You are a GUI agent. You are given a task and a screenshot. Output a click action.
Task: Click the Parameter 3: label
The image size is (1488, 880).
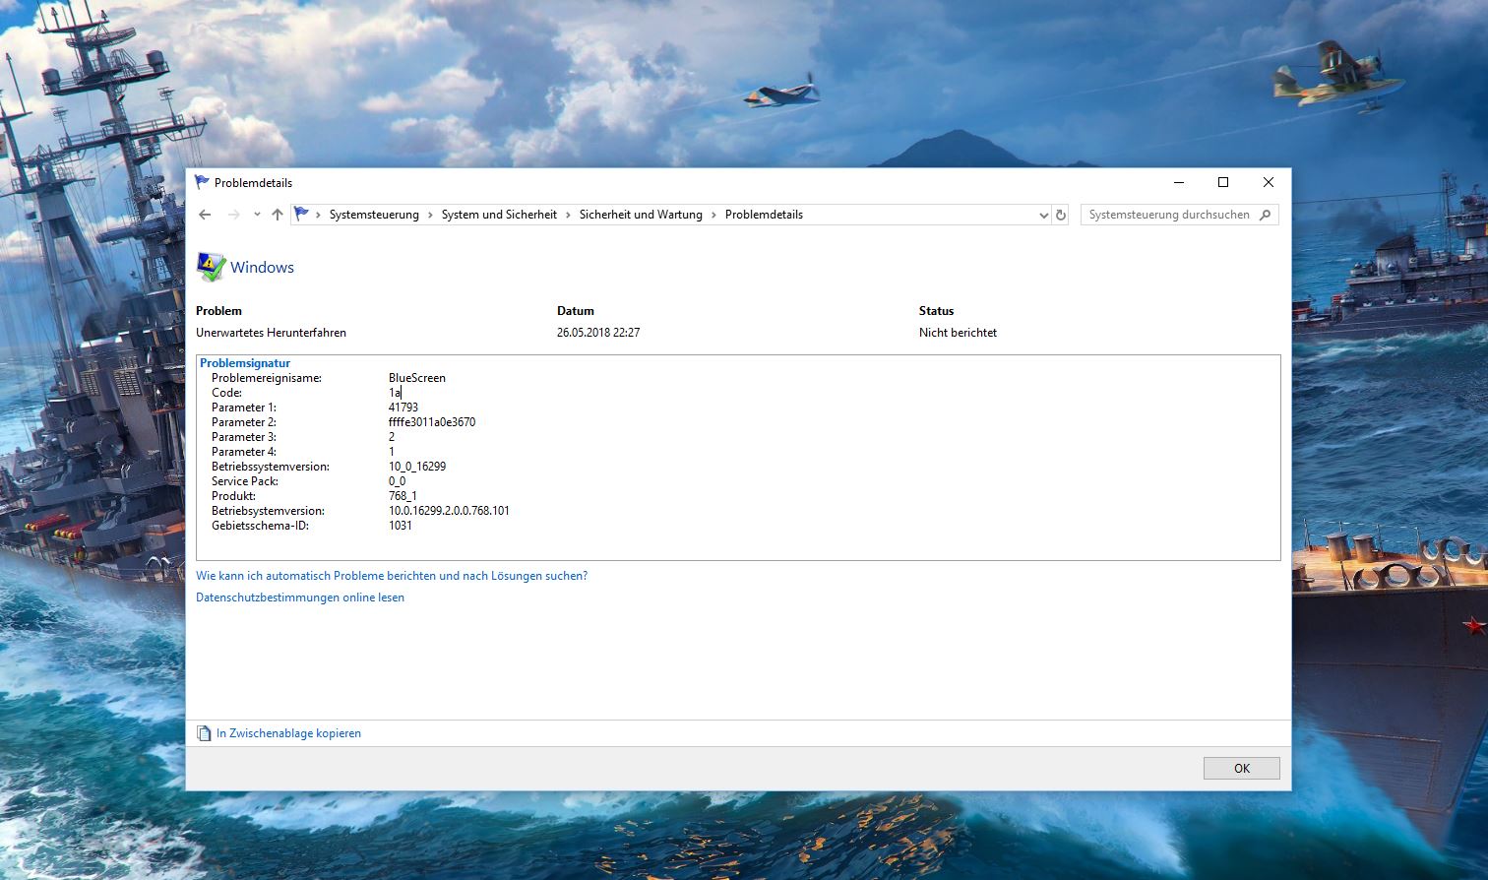pos(244,437)
